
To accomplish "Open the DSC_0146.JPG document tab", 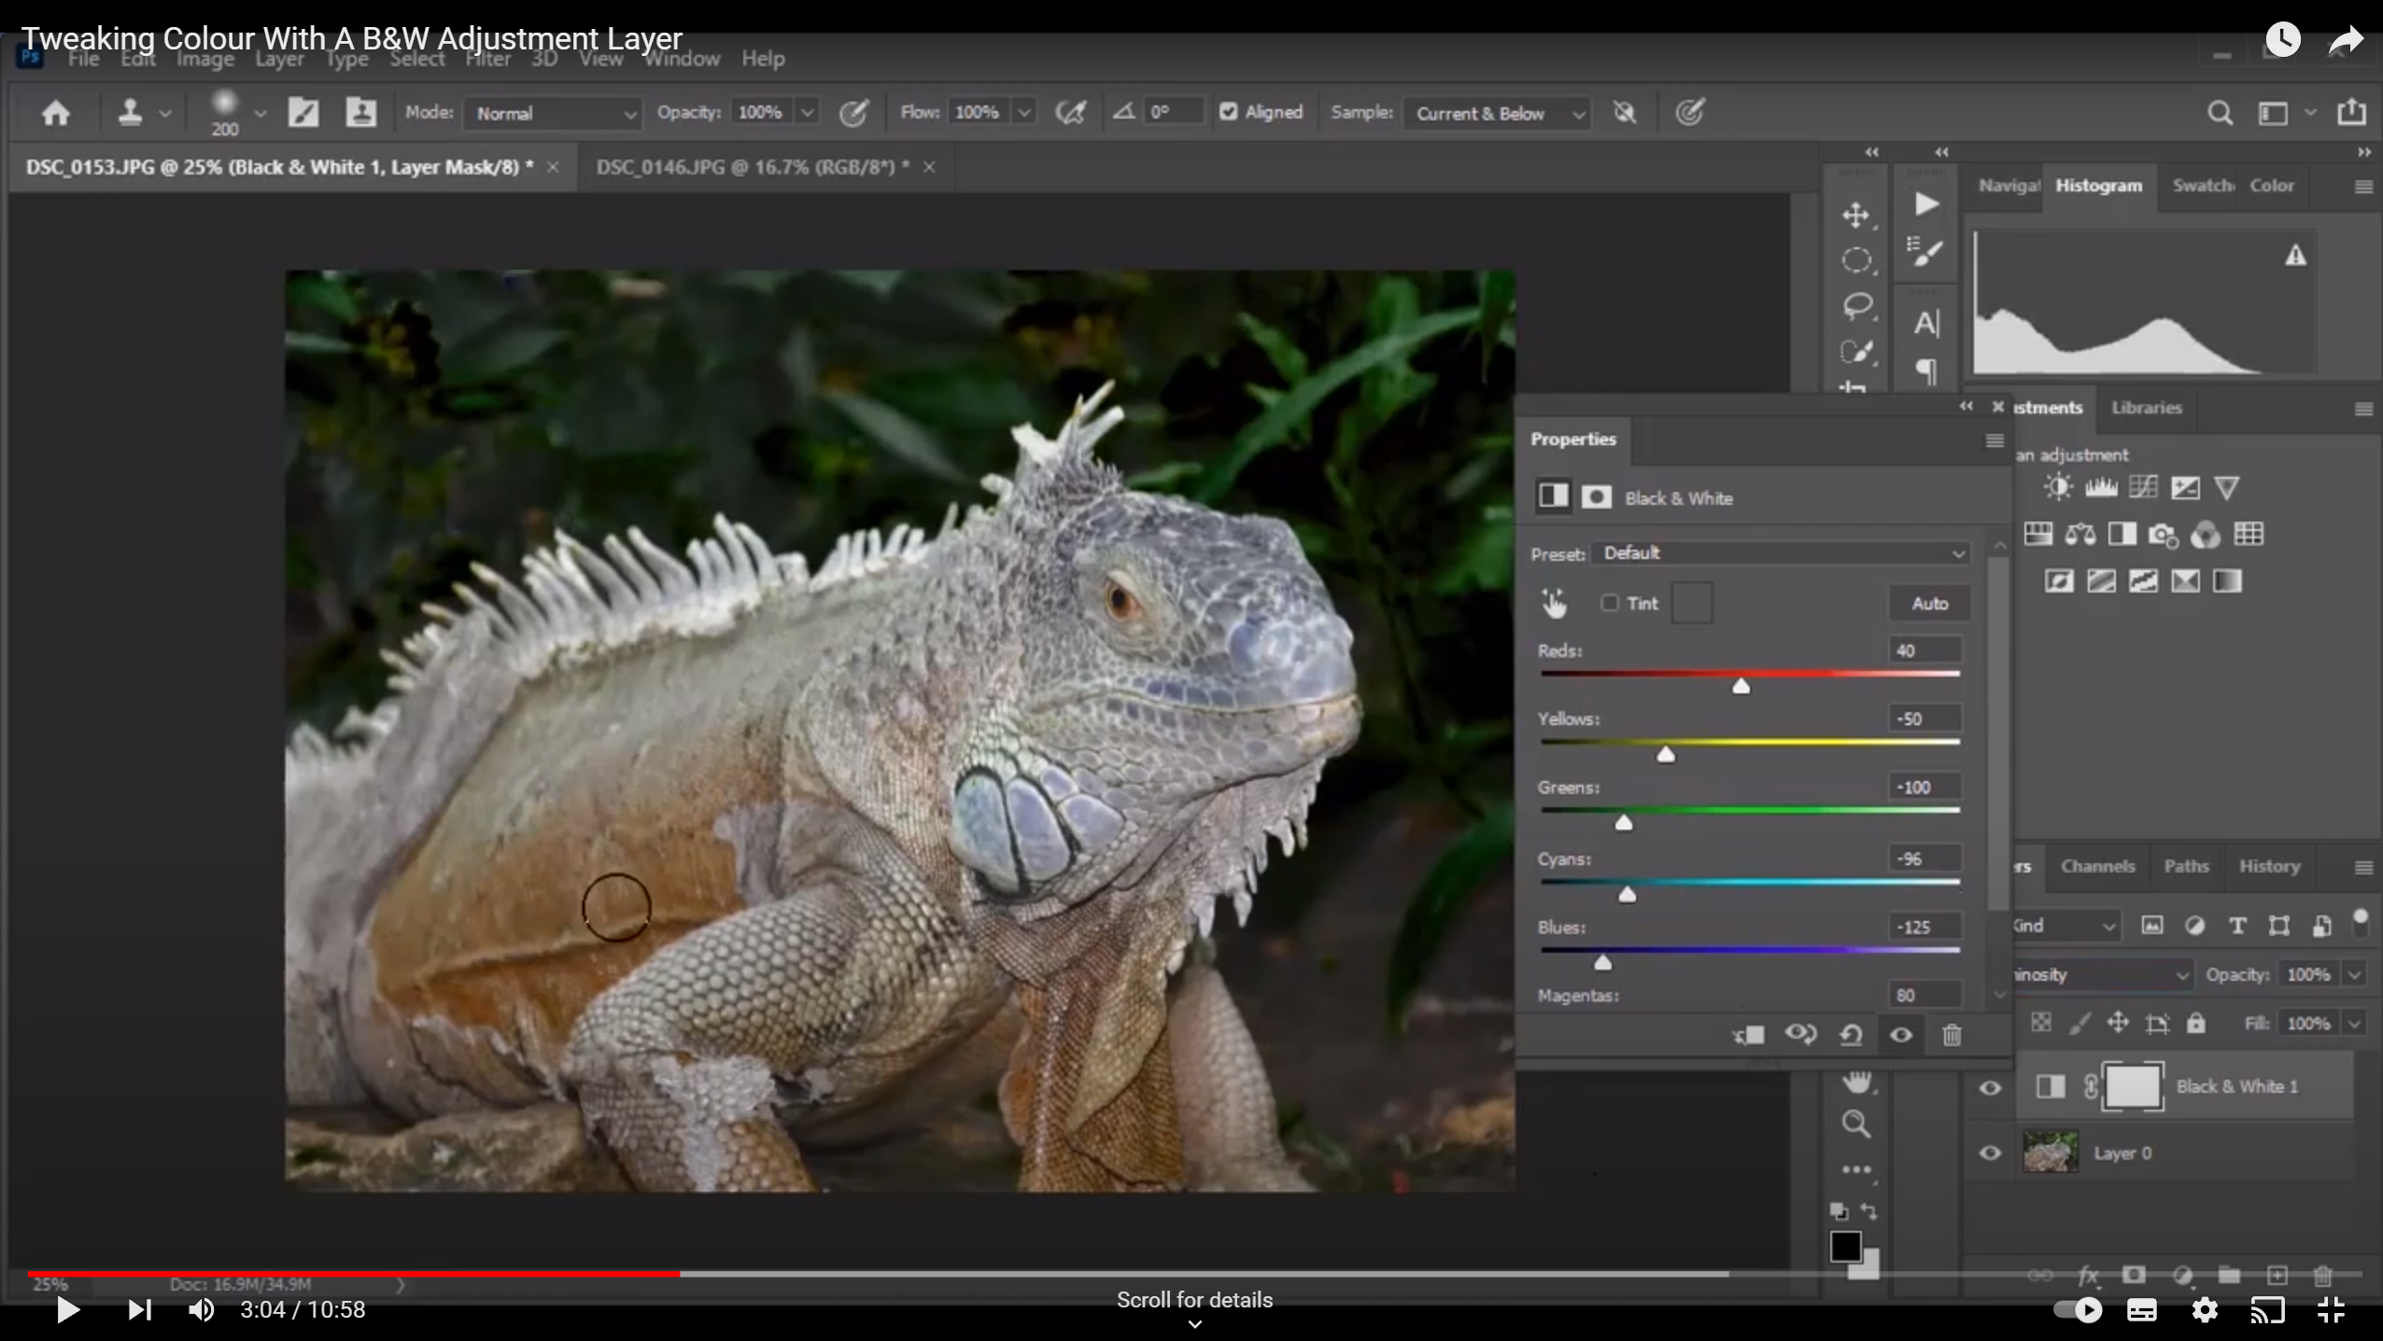I will click(x=753, y=167).
